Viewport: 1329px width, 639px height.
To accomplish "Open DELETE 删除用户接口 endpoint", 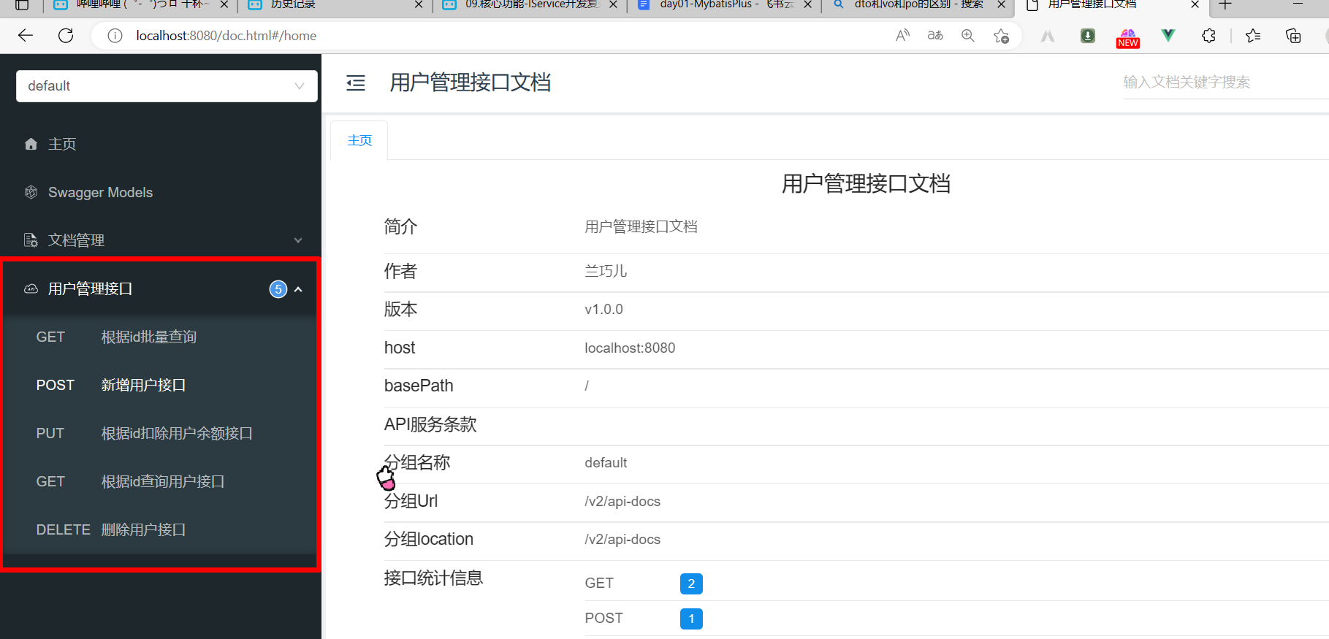I will (x=160, y=529).
